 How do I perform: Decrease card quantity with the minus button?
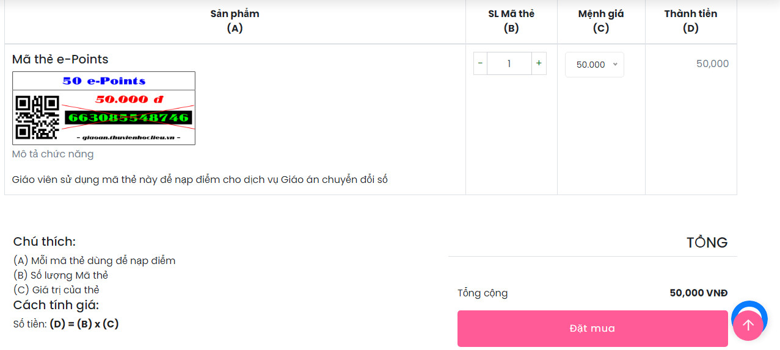pyautogui.click(x=480, y=63)
